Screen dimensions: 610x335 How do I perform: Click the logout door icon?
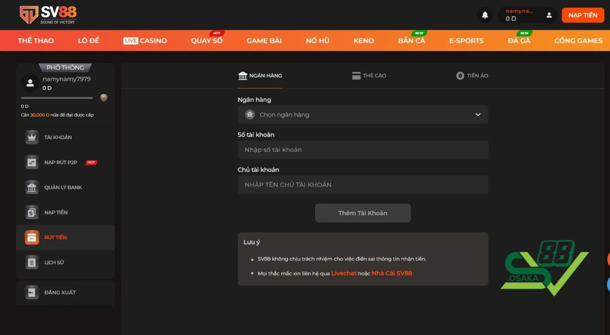point(32,292)
